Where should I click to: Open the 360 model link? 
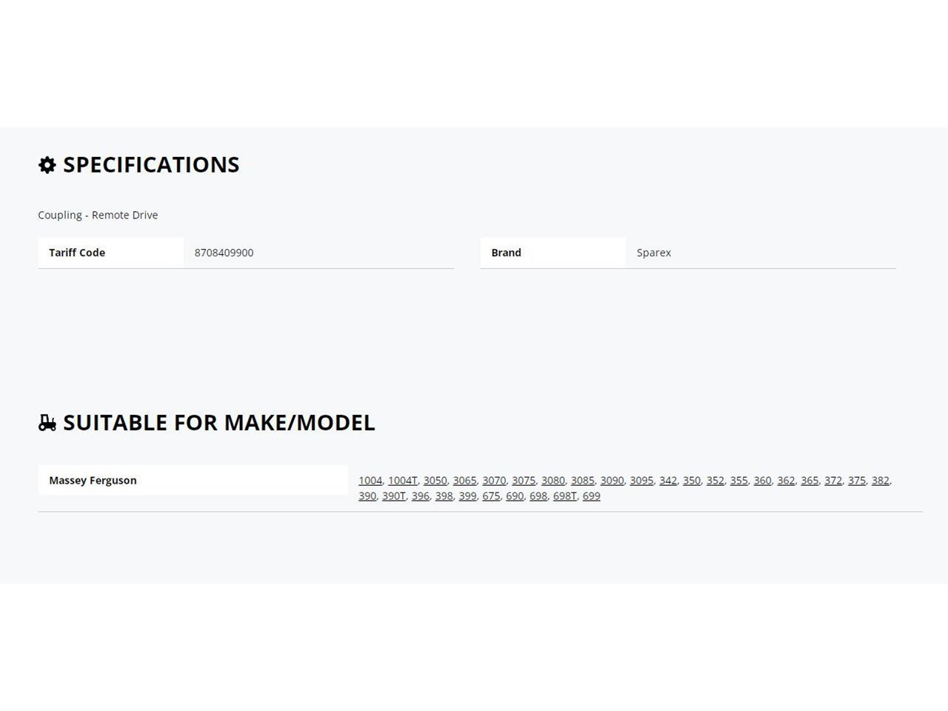[762, 481]
